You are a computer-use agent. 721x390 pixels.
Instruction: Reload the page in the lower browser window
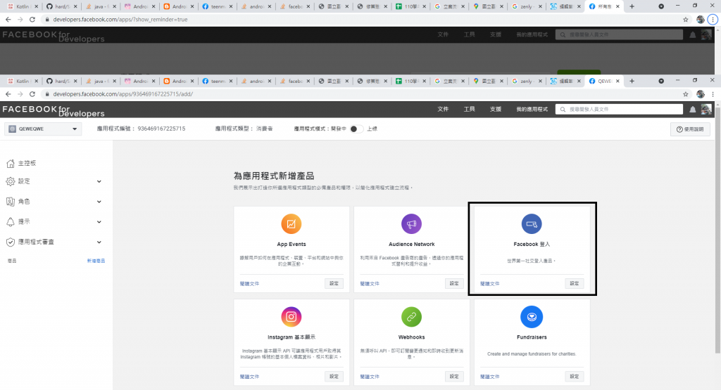(x=32, y=94)
